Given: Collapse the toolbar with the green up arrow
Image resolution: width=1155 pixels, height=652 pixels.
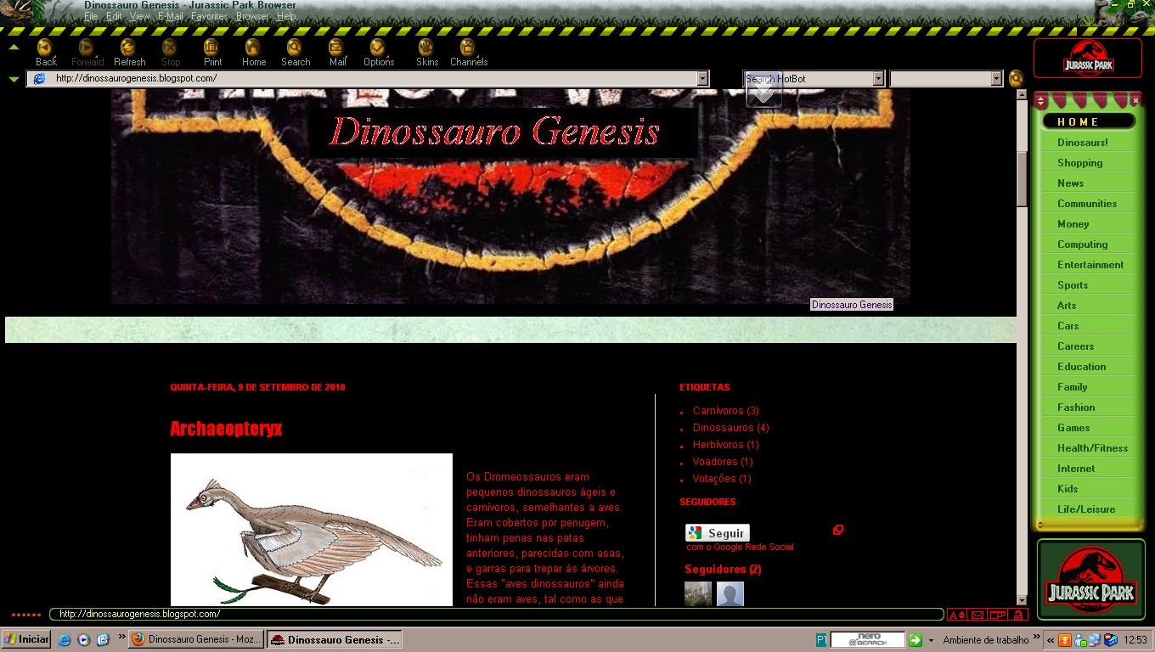Looking at the screenshot, I should 14,47.
